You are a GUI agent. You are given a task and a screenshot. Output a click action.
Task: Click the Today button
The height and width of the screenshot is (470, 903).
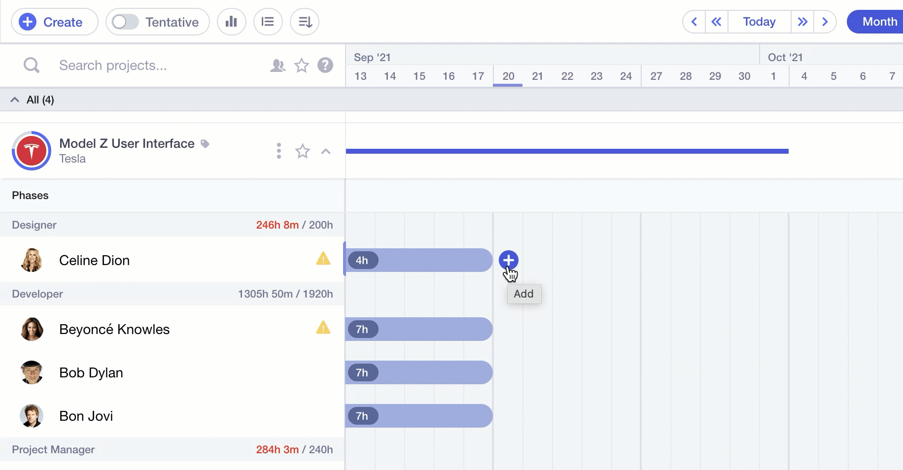click(x=758, y=22)
